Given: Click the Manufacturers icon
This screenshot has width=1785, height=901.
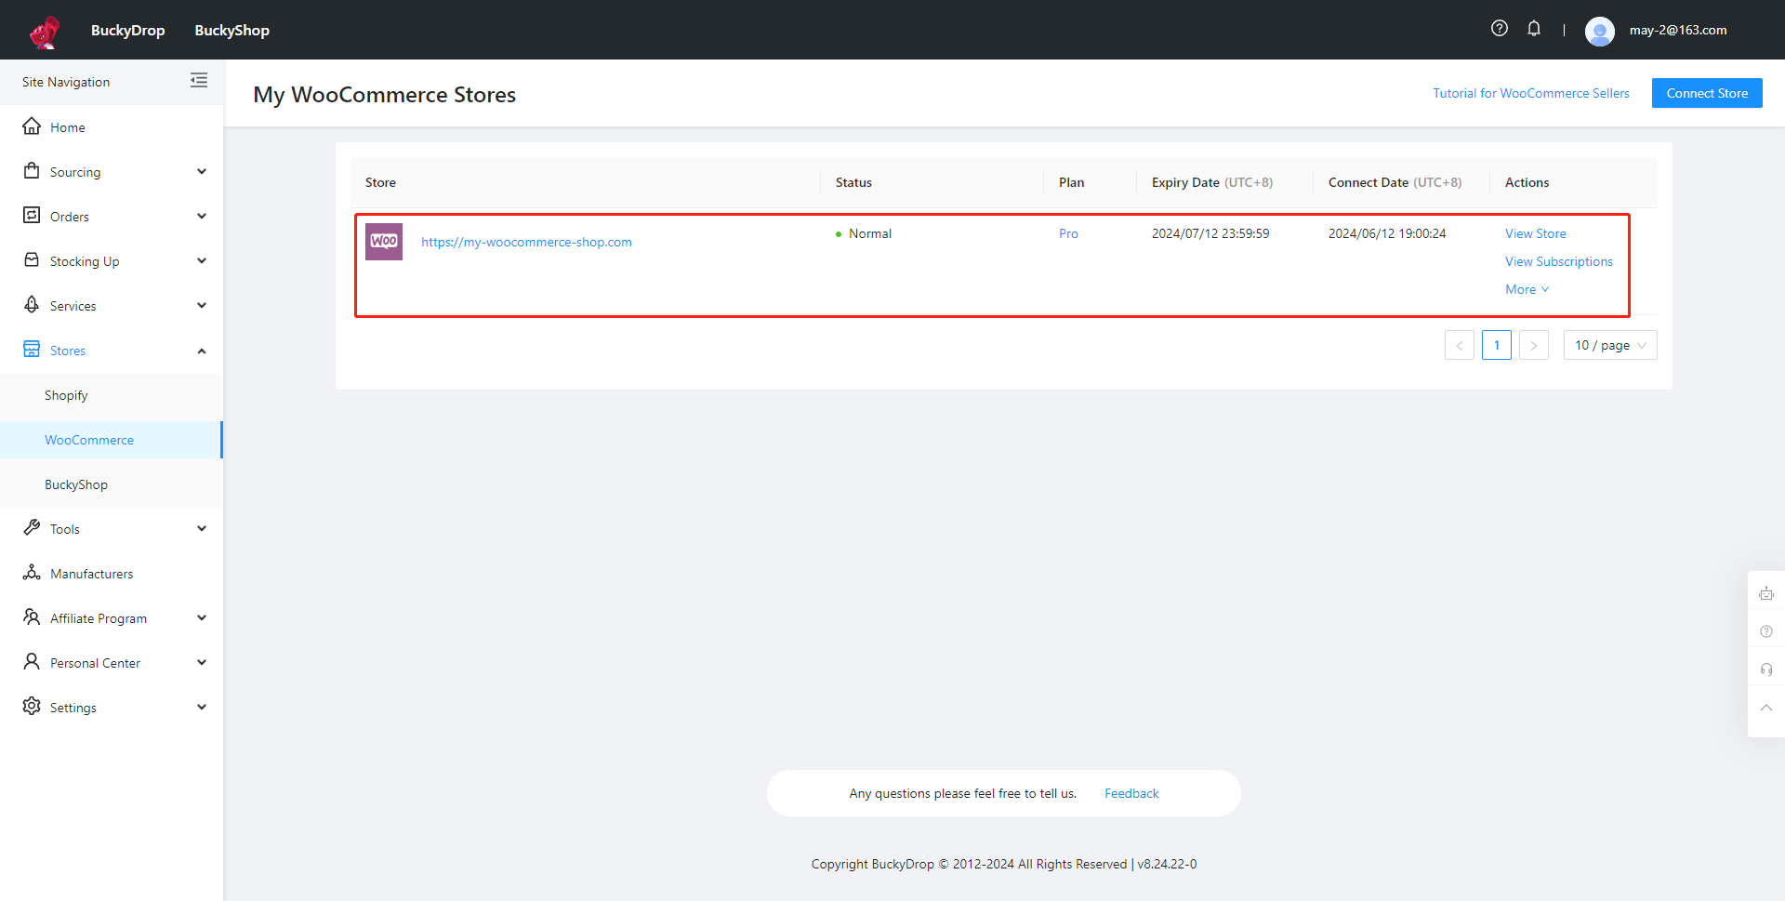Looking at the screenshot, I should pos(32,573).
